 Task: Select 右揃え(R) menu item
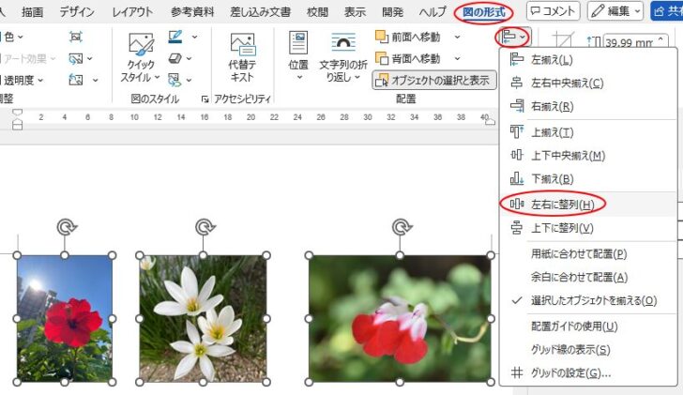point(588,106)
